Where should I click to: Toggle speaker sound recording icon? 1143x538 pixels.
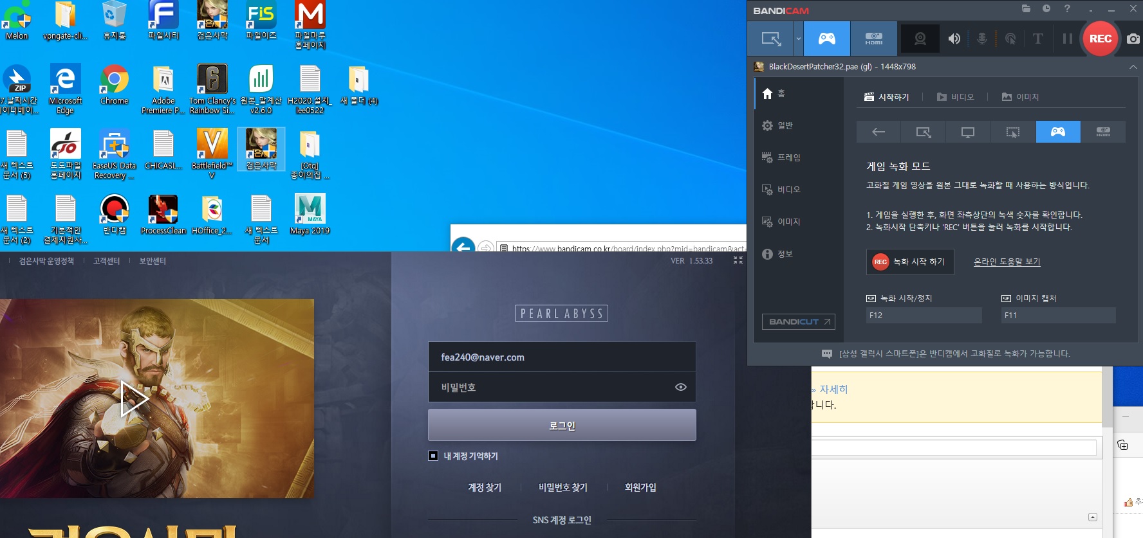click(954, 39)
